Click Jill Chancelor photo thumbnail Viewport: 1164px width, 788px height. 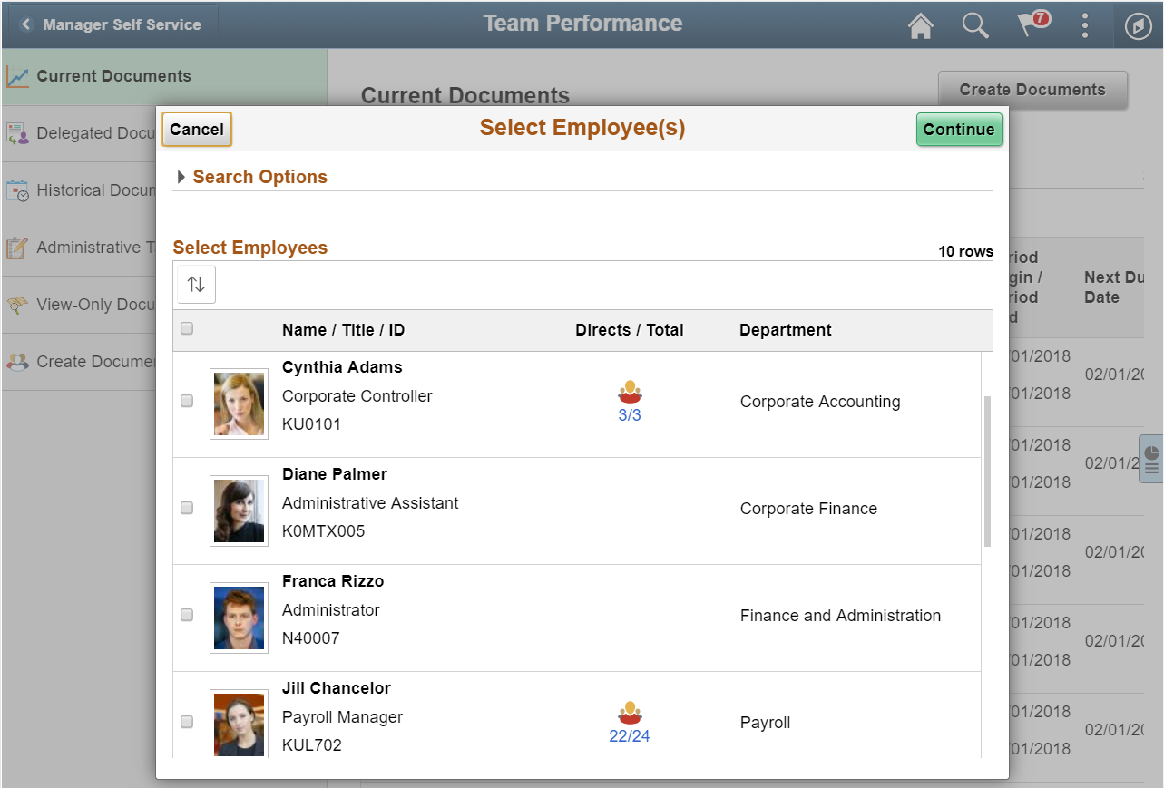tap(239, 724)
